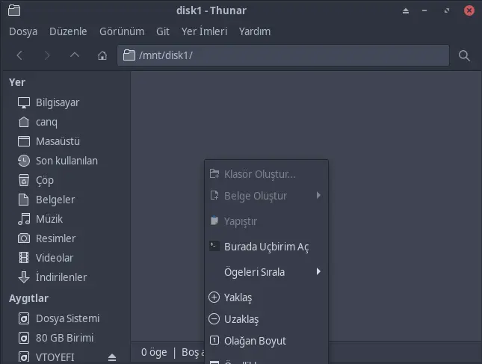The width and height of the screenshot is (482, 364).
Task: Choose Yapıştır in the context menu
Action: pos(267,221)
